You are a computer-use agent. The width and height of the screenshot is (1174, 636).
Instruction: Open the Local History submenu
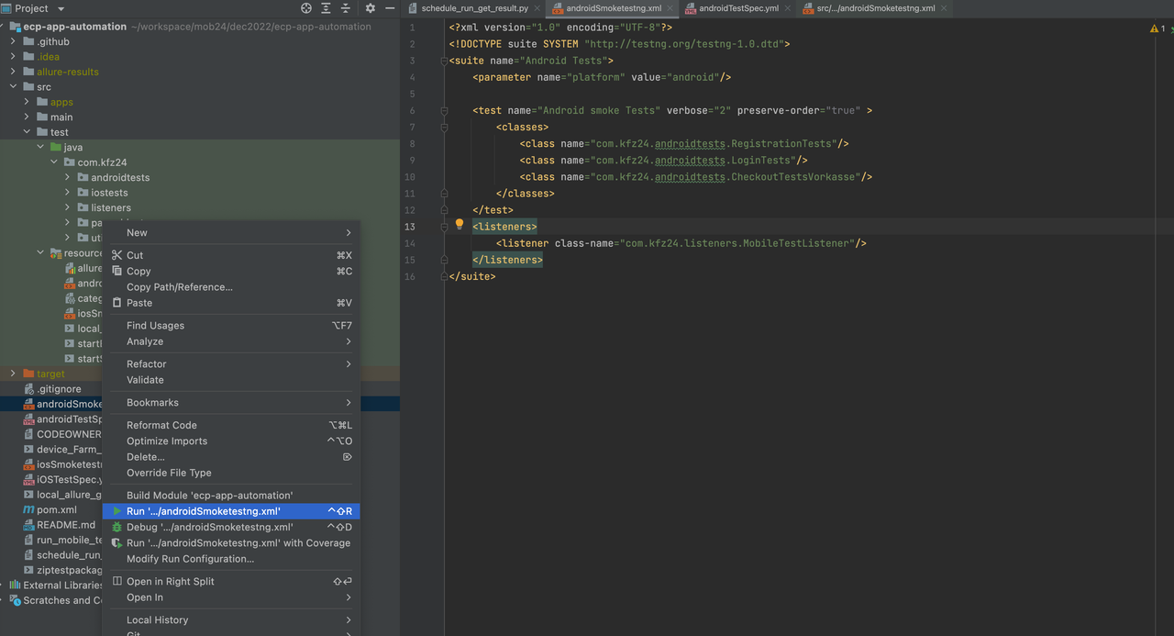(x=231, y=620)
